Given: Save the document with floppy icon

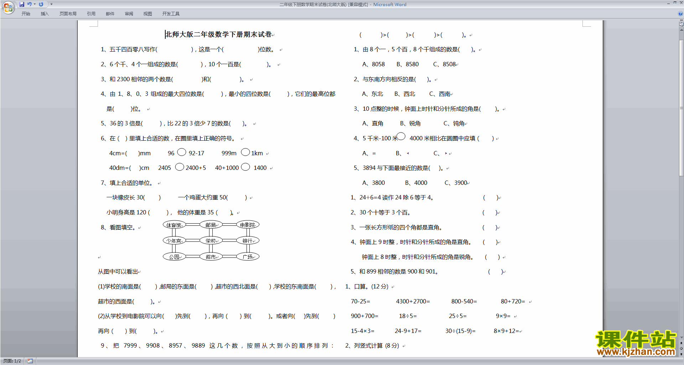Looking at the screenshot, I should (22, 4).
